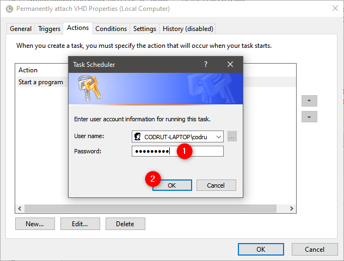This screenshot has width=344, height=261.
Task: Click the help question mark in Task Scheduler dialog
Action: [x=206, y=64]
